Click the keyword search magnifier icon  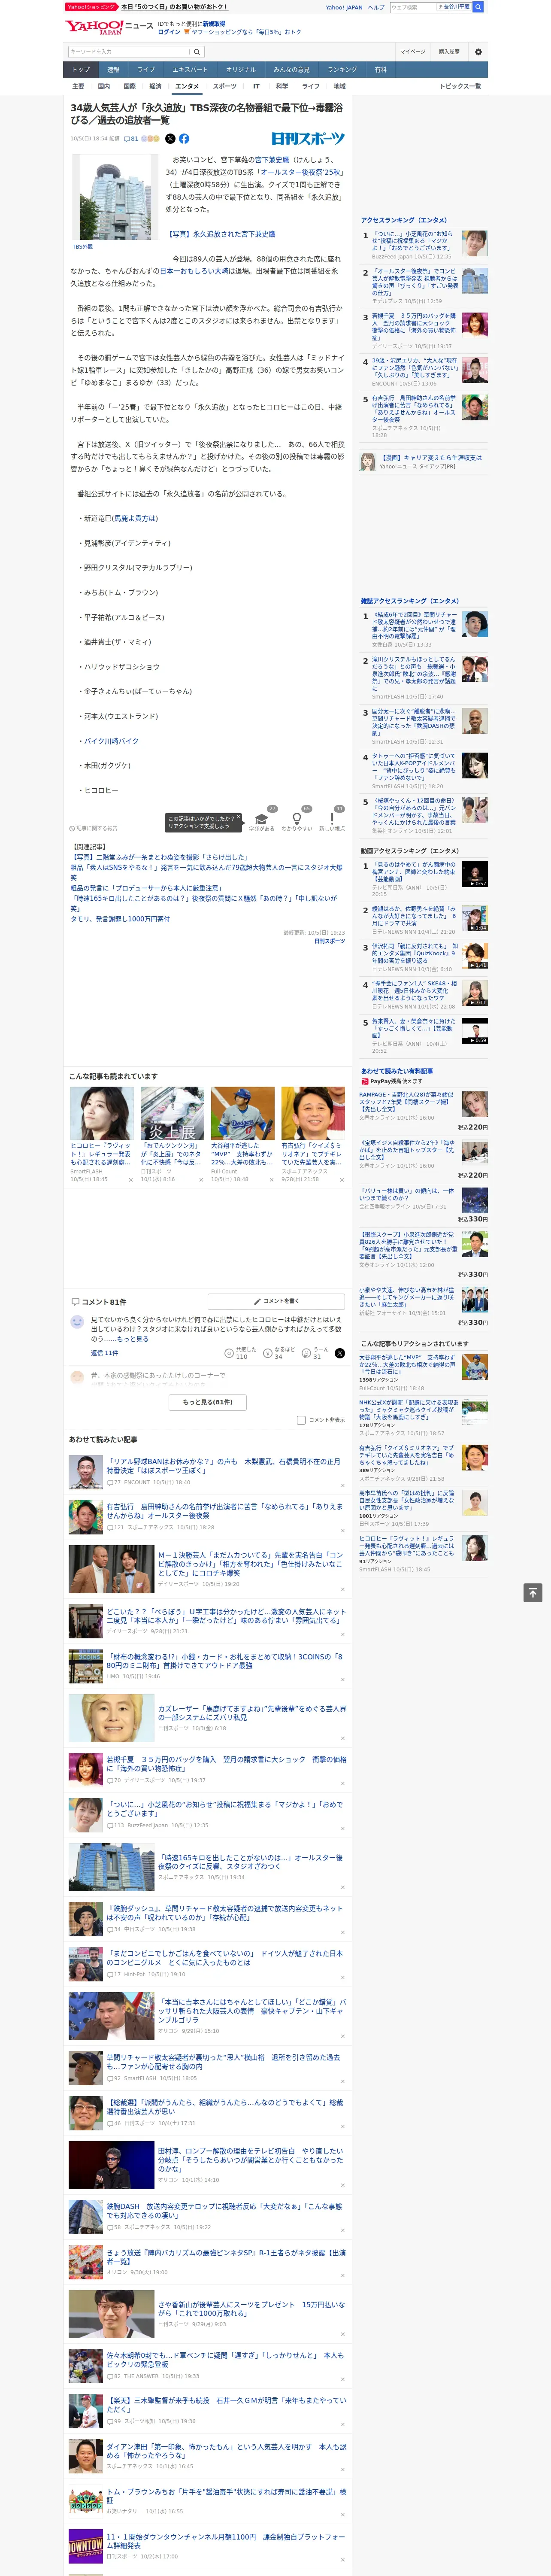[197, 51]
